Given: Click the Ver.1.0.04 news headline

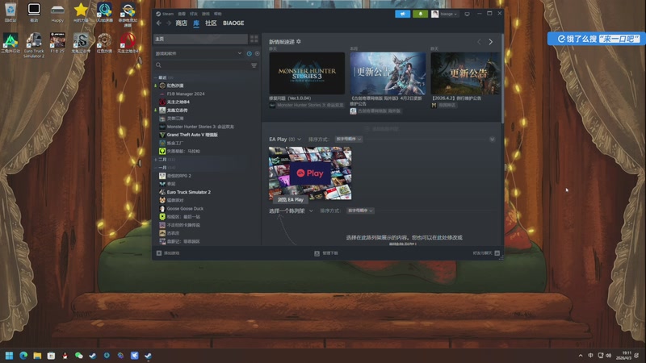Looking at the screenshot, I should [290, 98].
